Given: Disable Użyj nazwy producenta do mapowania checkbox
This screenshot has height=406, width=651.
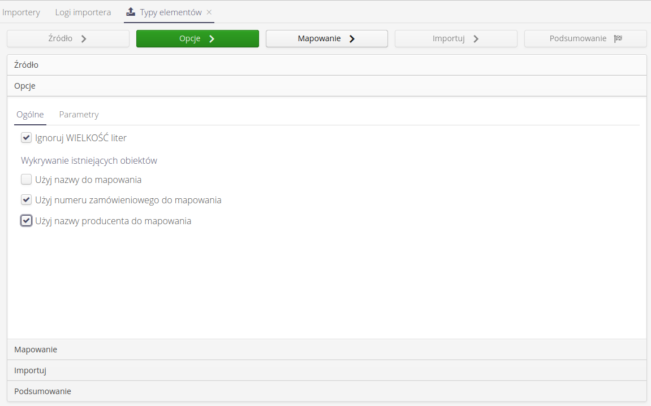Looking at the screenshot, I should tap(26, 221).
